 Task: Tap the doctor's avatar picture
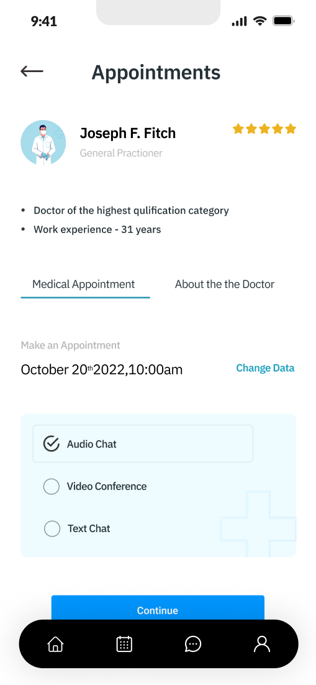click(x=43, y=142)
